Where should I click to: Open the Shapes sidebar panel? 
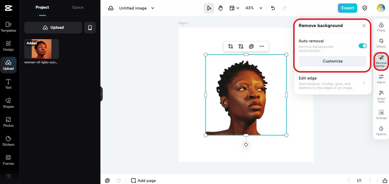pos(9,103)
